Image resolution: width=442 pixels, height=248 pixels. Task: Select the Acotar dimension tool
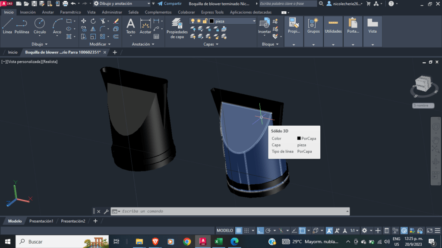[x=145, y=26]
